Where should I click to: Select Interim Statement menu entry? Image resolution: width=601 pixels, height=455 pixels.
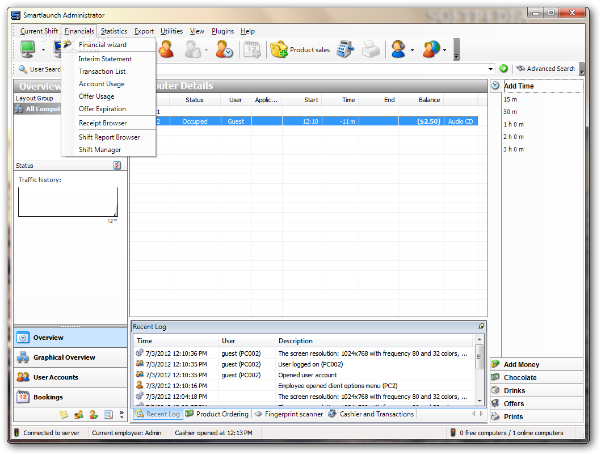[108, 59]
